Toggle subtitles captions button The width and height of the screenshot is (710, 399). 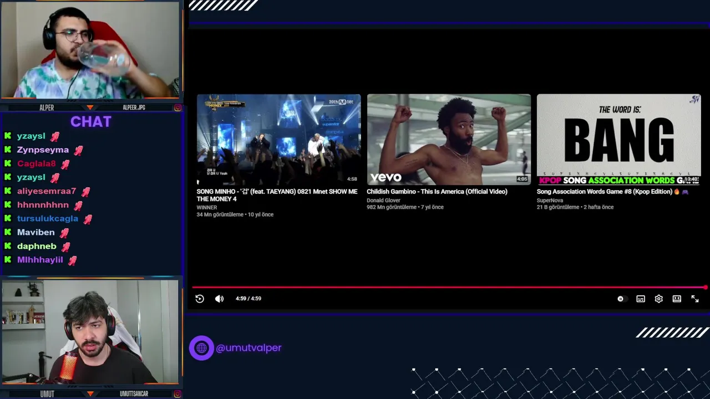(641, 299)
